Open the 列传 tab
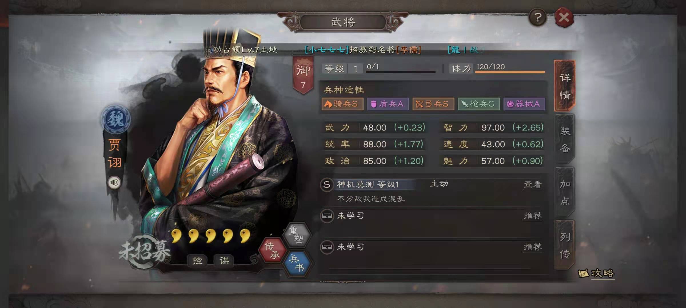Screen dimensions: 686x308 pos(565,245)
